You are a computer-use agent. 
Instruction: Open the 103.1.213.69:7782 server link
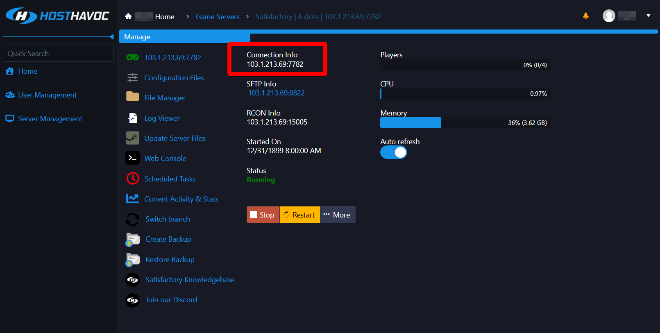[172, 58]
